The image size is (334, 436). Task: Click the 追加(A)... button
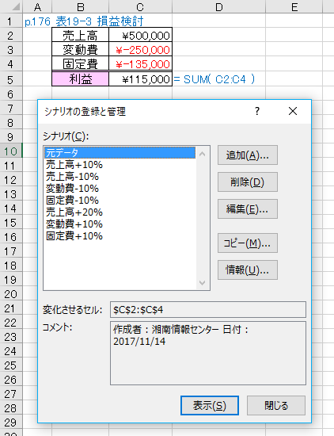click(x=248, y=155)
